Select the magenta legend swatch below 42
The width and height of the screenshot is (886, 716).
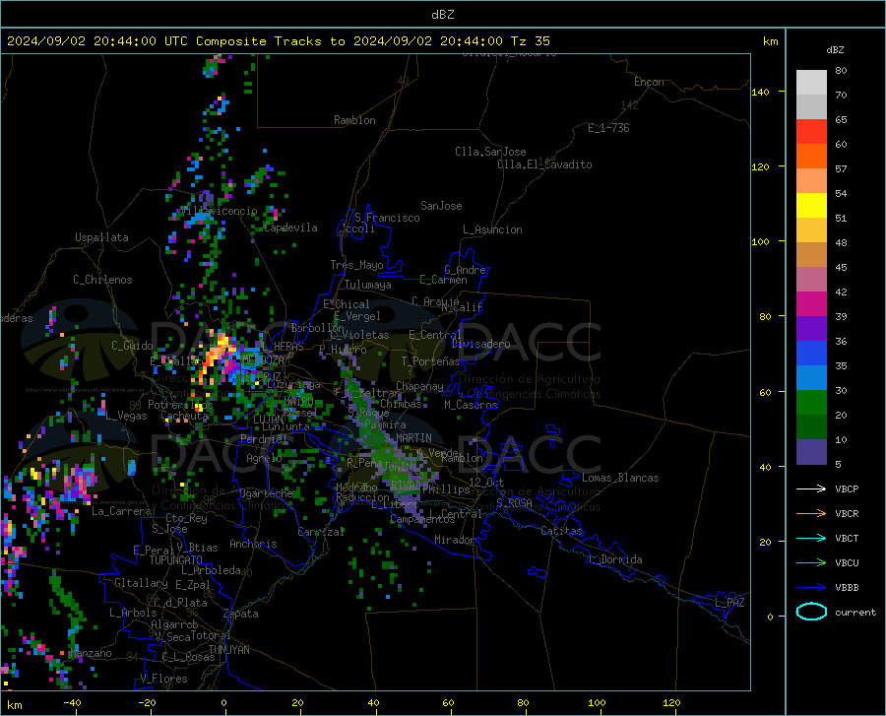coord(811,303)
